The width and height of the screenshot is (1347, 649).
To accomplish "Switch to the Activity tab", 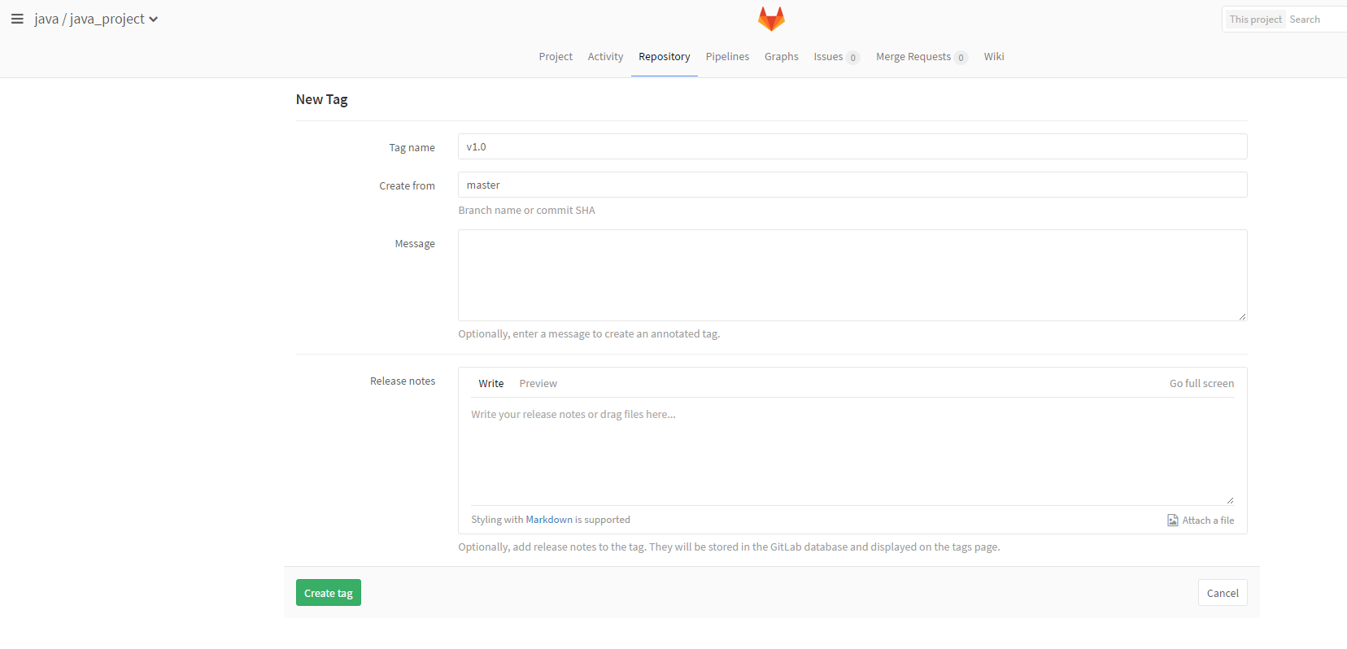I will point(605,57).
